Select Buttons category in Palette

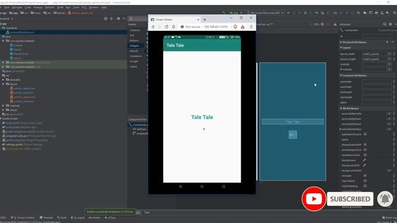click(134, 40)
